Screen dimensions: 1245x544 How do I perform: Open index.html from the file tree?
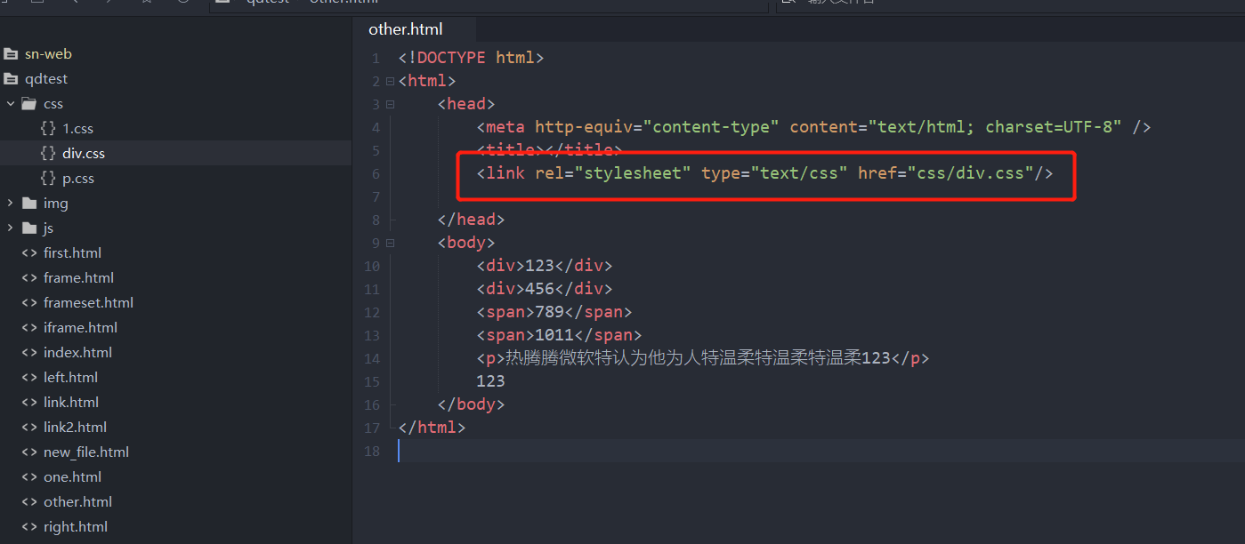pyautogui.click(x=77, y=352)
